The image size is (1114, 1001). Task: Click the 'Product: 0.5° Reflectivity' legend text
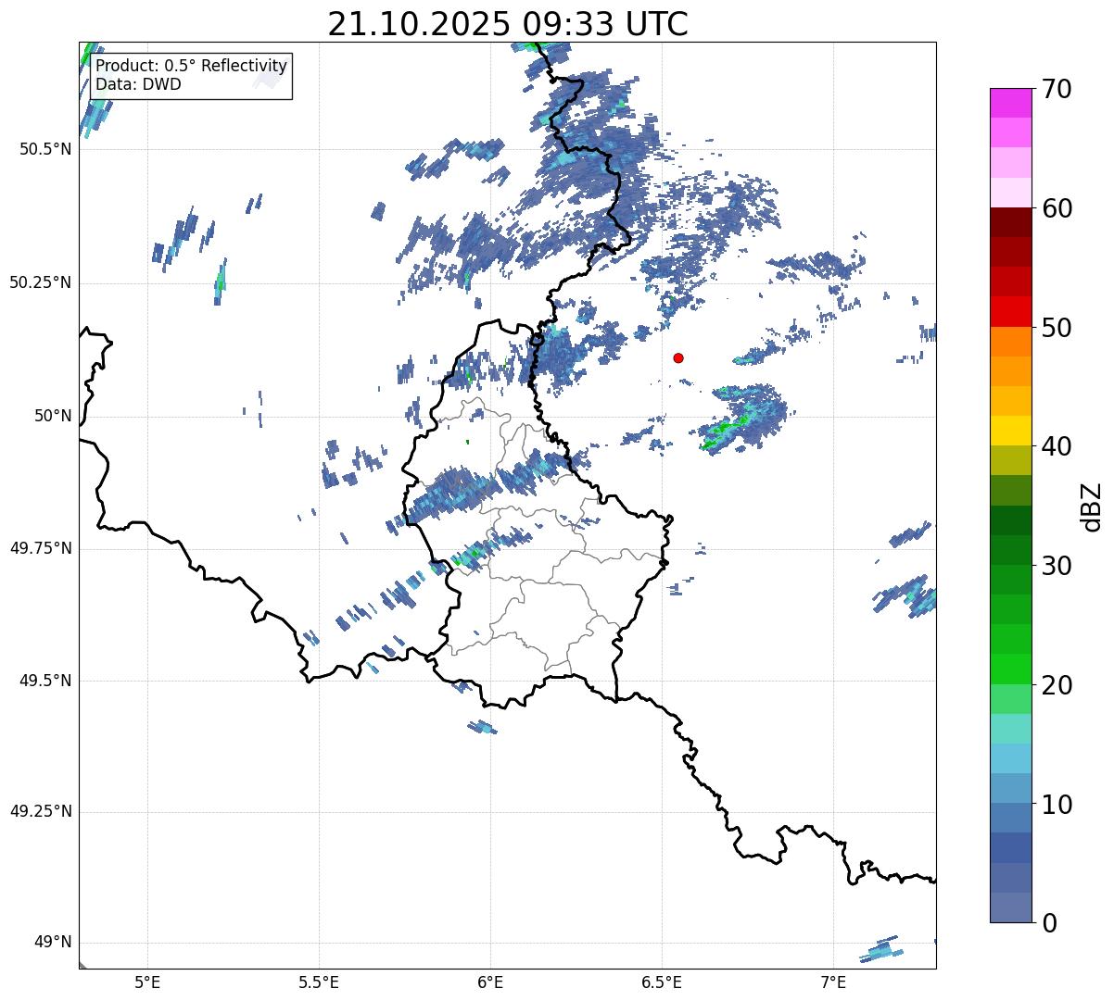191,66
